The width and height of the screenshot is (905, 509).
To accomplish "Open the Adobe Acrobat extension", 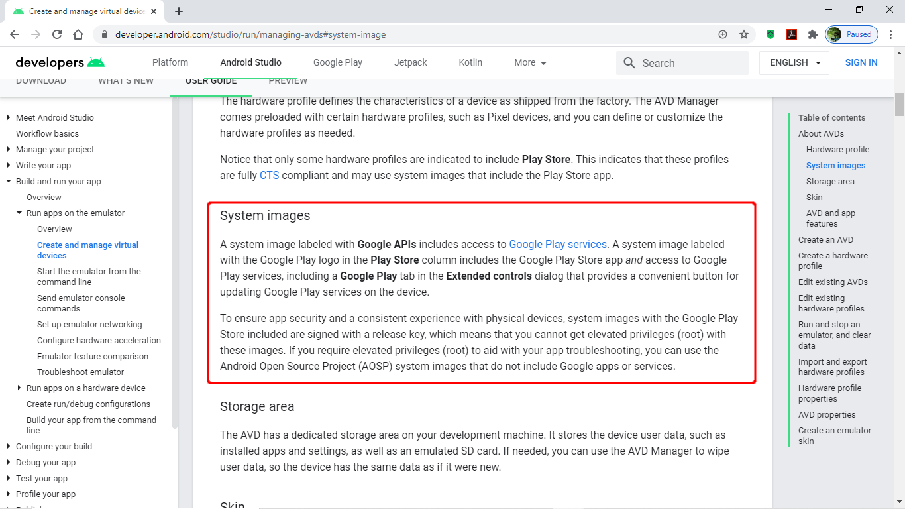I will 792,34.
